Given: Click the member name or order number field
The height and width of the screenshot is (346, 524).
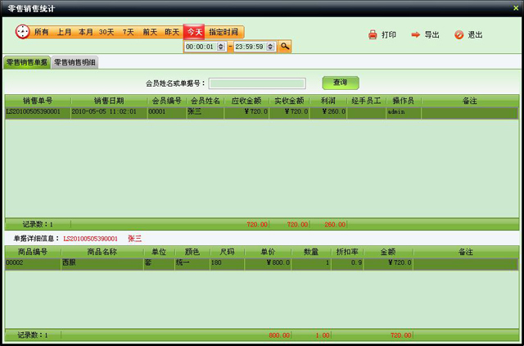Looking at the screenshot, I should [x=257, y=83].
